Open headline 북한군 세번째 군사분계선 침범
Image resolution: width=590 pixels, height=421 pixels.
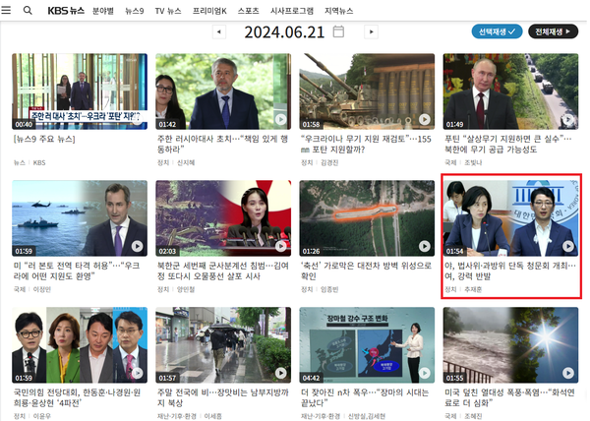point(223,271)
